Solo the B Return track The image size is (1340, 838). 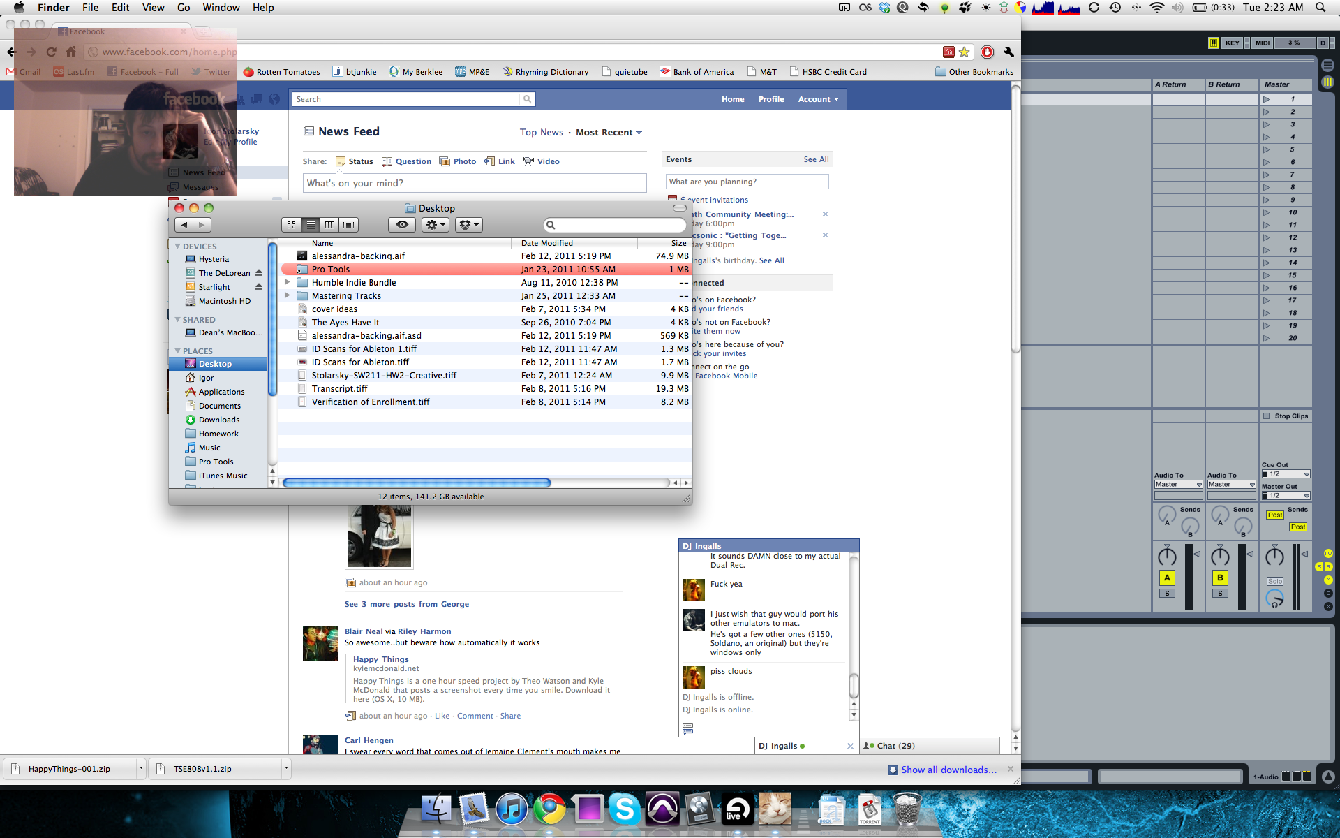point(1220,594)
